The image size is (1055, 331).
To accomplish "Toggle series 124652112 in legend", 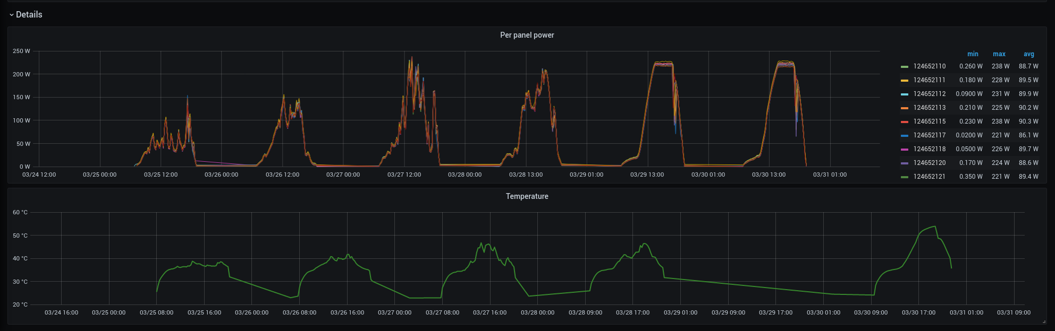I will tap(930, 94).
